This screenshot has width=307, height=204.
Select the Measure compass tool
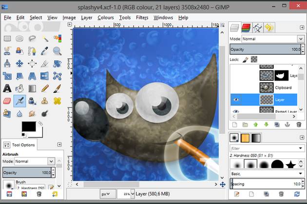point(7,64)
